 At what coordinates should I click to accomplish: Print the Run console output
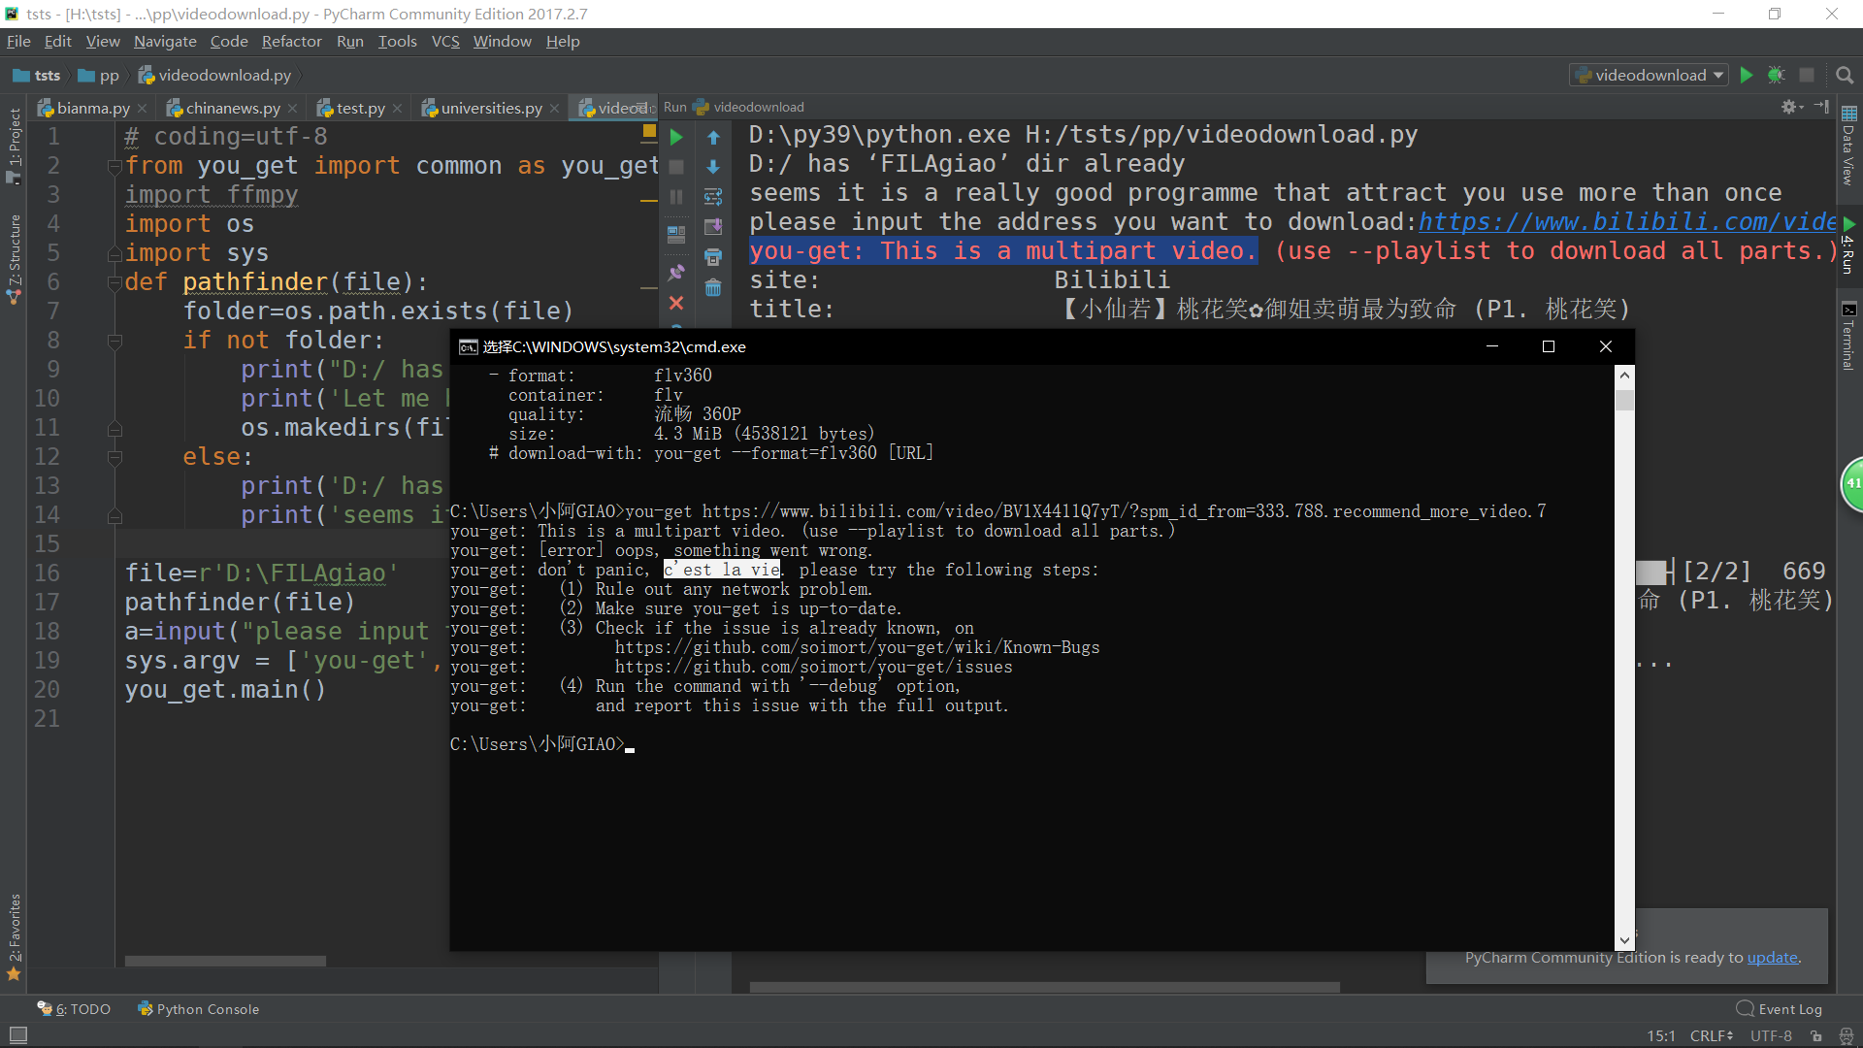(x=713, y=257)
